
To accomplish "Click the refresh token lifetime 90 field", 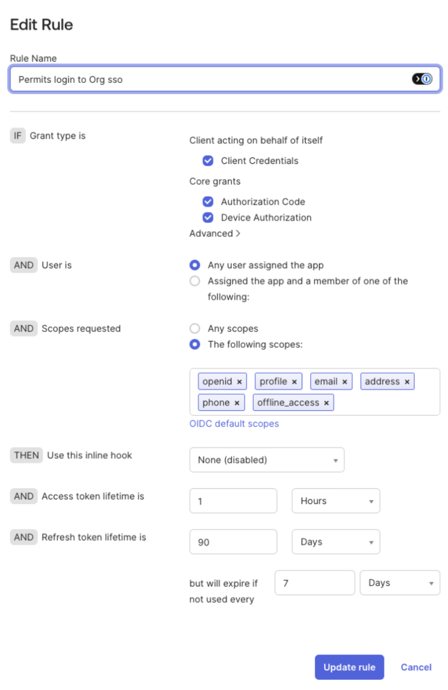I will [x=234, y=542].
